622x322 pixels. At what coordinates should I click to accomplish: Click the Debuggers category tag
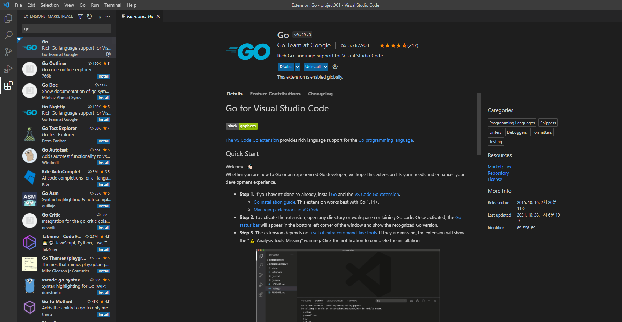(517, 132)
